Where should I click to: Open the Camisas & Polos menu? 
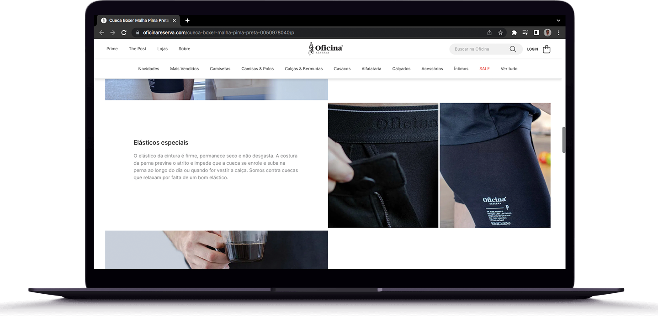point(258,69)
